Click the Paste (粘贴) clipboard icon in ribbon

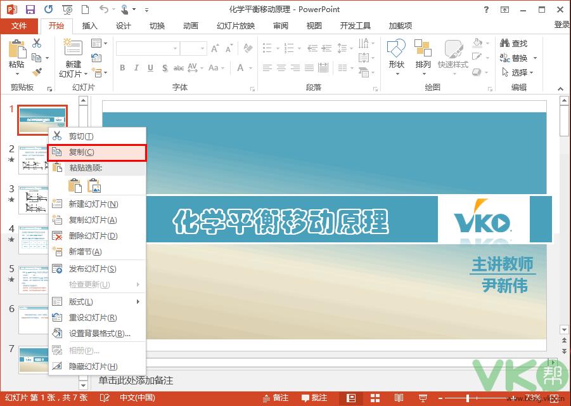point(17,48)
